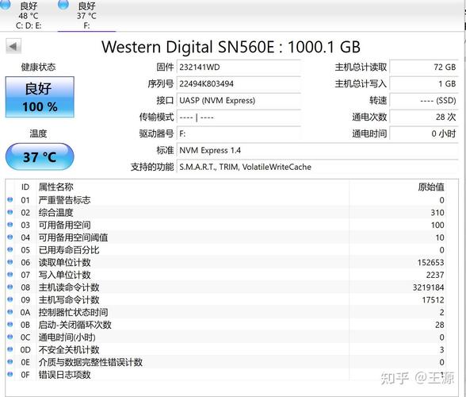The width and height of the screenshot is (466, 397).
Task: Click rotation rate value ---- (SSD)
Action: 424,101
